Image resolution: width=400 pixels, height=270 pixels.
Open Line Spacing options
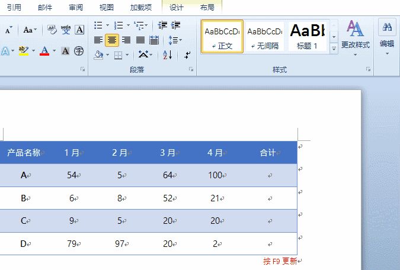[175, 40]
